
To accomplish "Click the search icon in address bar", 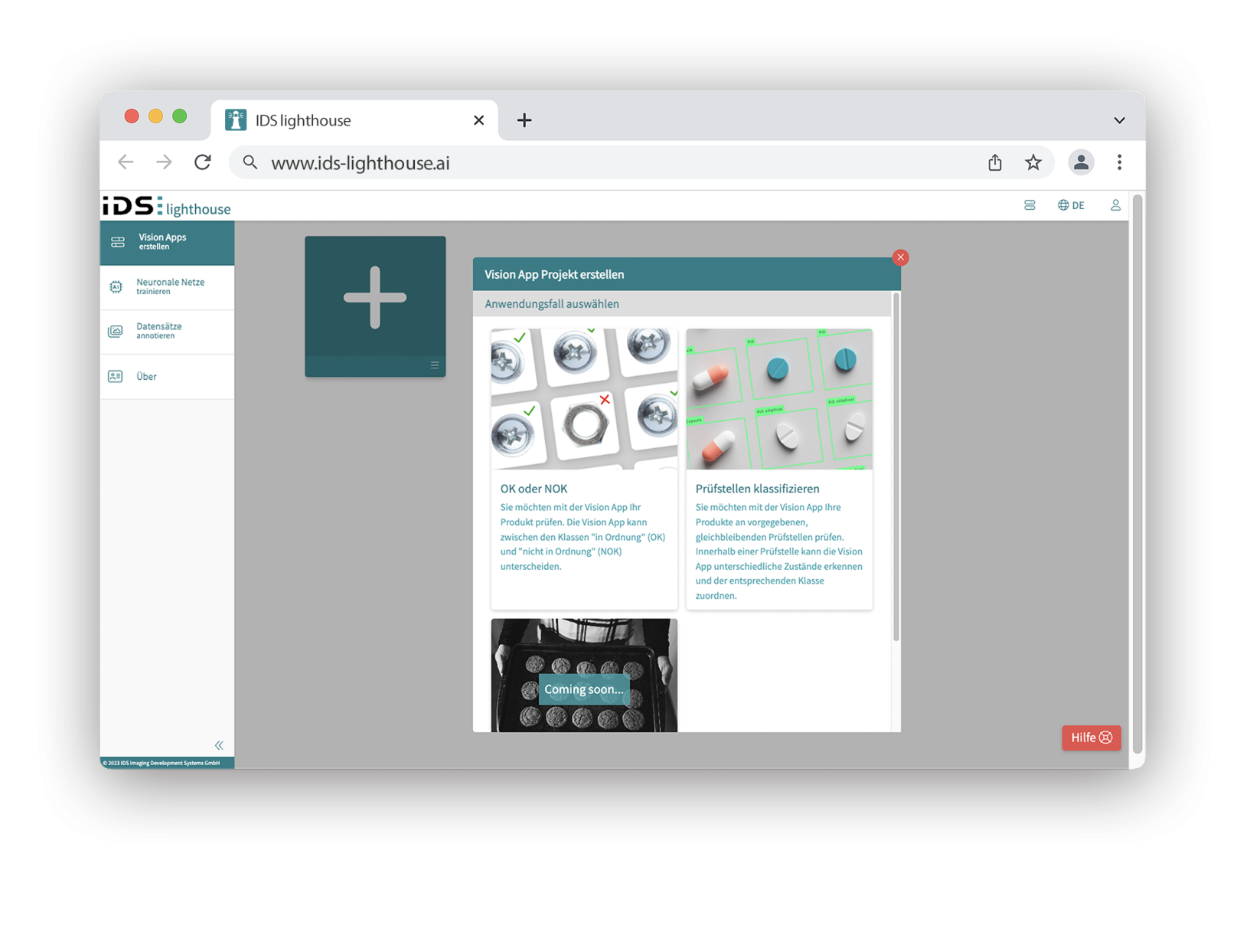I will pos(250,162).
